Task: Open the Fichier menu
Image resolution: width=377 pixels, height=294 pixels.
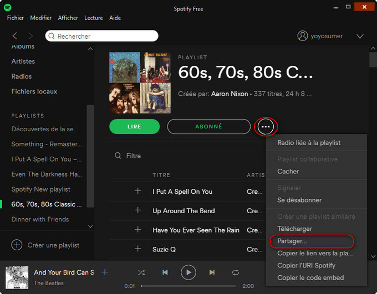Action: tap(16, 18)
